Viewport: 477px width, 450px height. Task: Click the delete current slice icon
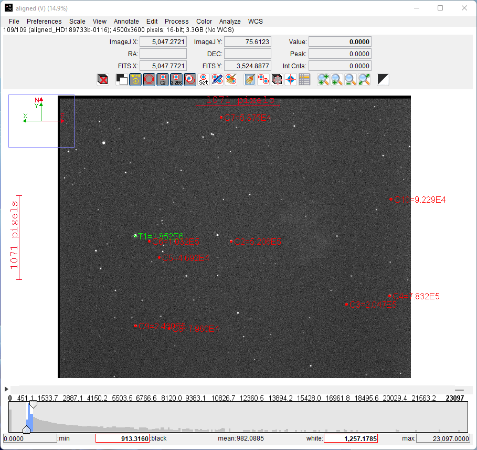103,79
